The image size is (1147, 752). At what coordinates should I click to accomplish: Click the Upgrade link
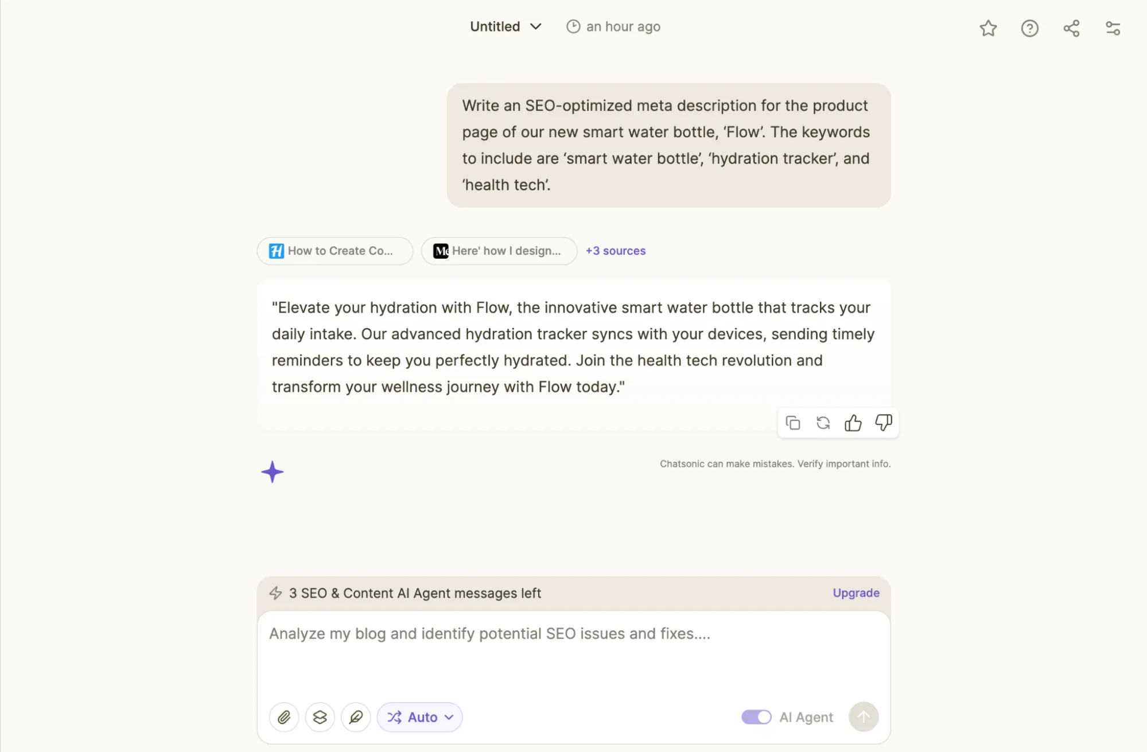click(856, 593)
